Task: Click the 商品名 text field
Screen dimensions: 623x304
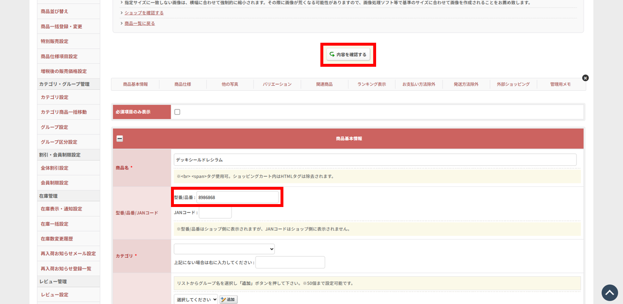Action: click(x=375, y=160)
